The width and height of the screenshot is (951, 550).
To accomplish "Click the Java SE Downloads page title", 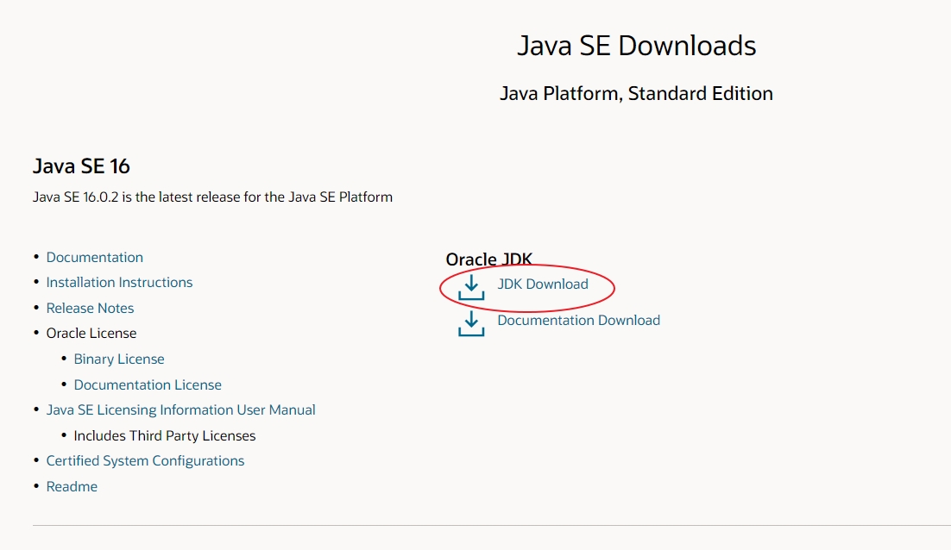I will pos(636,46).
